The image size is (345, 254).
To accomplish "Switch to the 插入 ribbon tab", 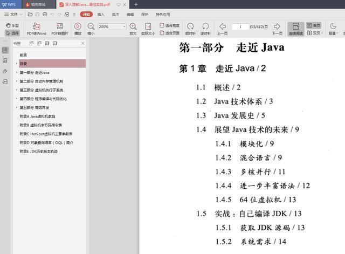I will (x=101, y=15).
